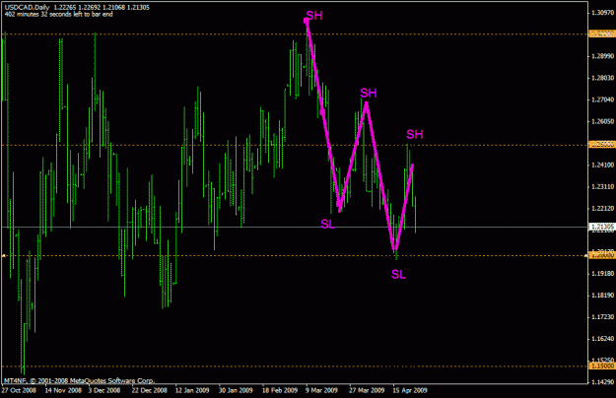
Task: Click the 22 Dec 2008 date label
Action: [x=149, y=390]
